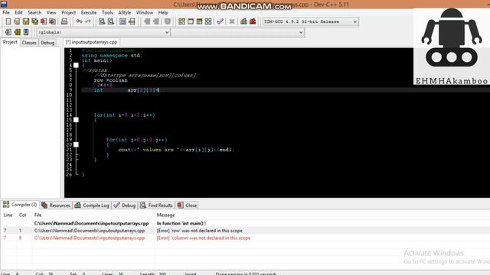Click the New file toolbar icon
The image size is (490, 275).
click(x=8, y=21)
